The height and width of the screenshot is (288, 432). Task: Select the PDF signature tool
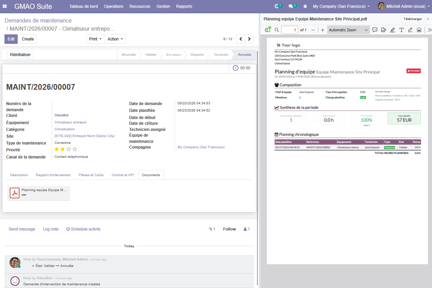coord(384,30)
